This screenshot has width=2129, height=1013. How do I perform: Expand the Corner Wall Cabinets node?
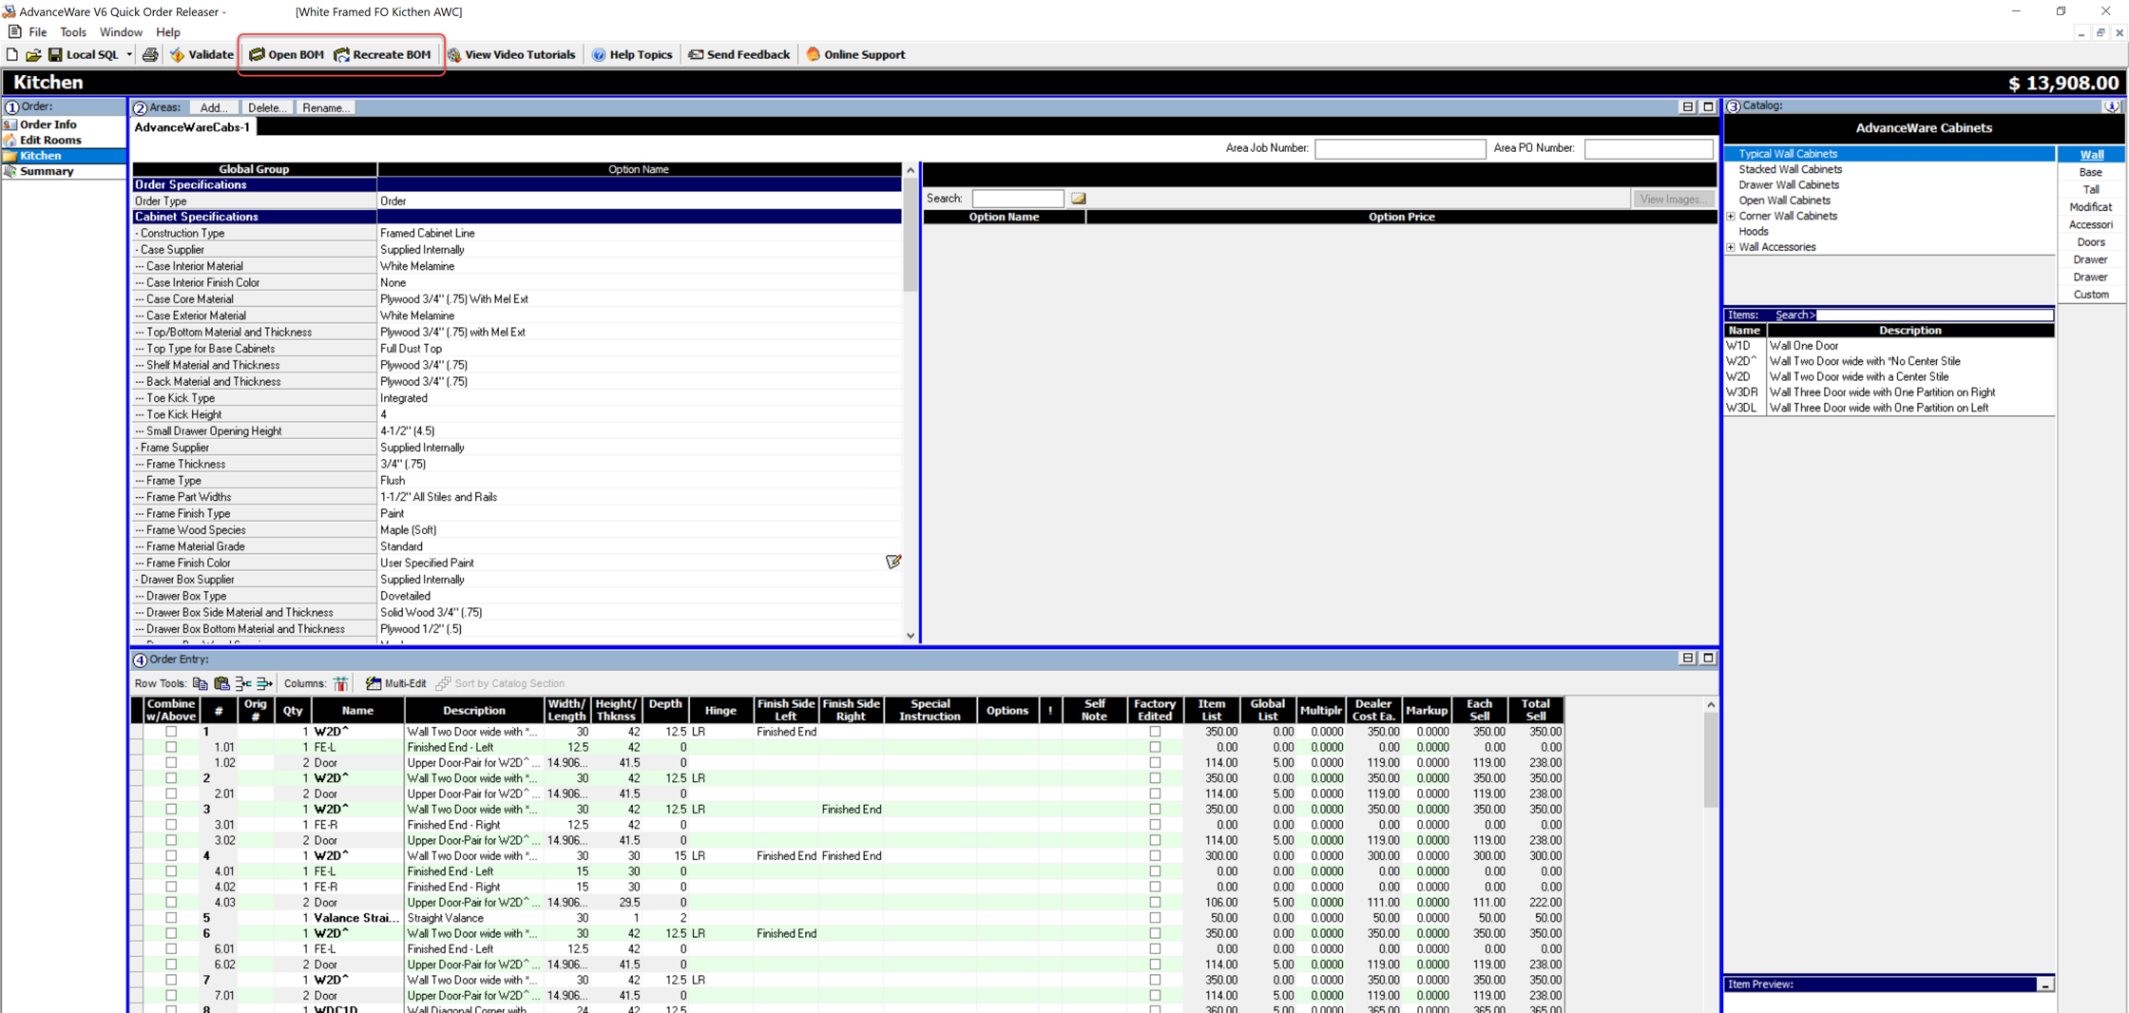coord(1731,216)
